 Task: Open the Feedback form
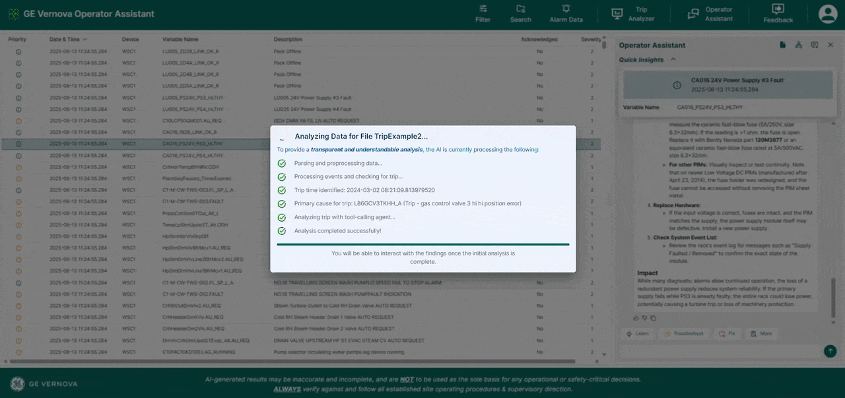click(778, 13)
